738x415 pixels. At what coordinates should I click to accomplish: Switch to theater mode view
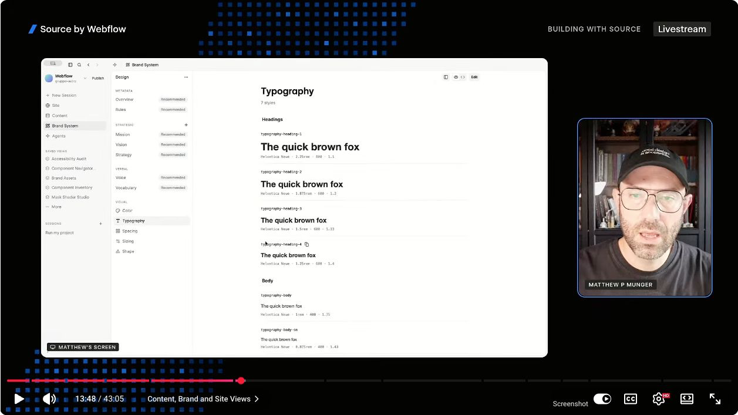[x=687, y=399]
